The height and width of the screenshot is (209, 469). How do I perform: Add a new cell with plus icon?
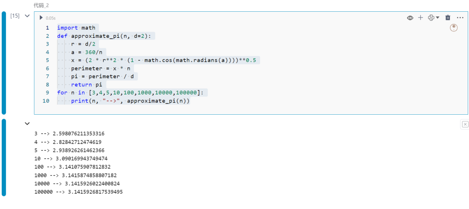coord(420,18)
